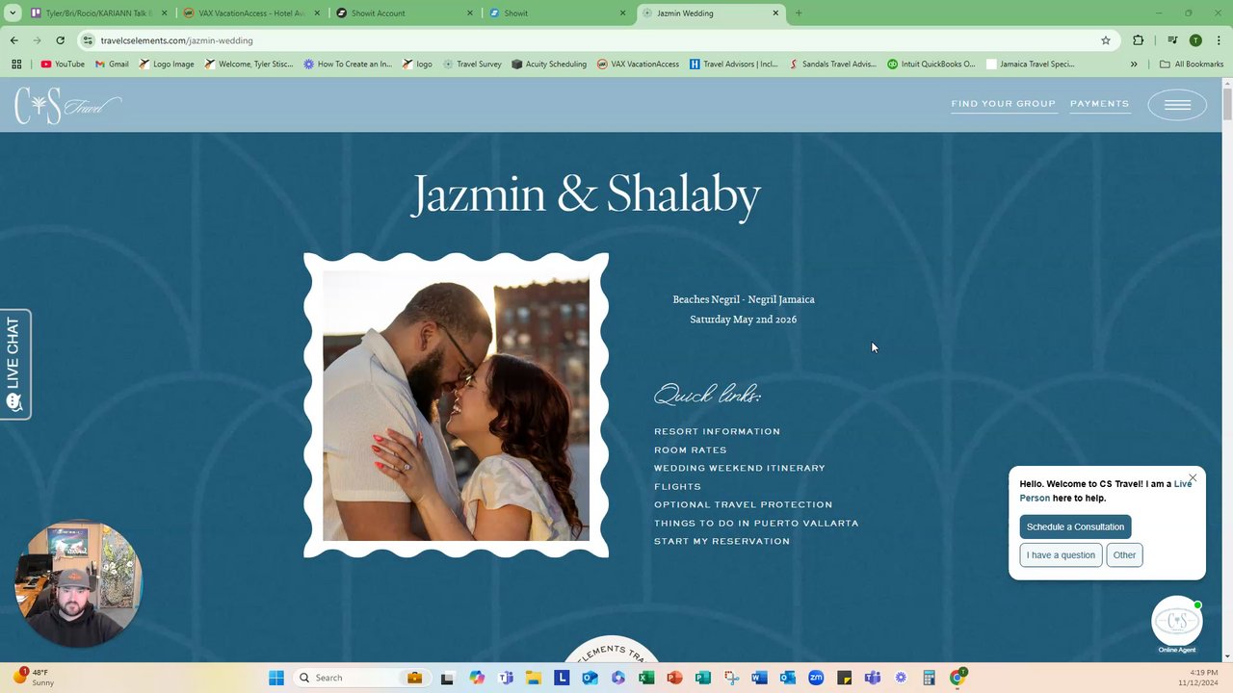
Task: Go back to the previous page
Action: [14, 40]
